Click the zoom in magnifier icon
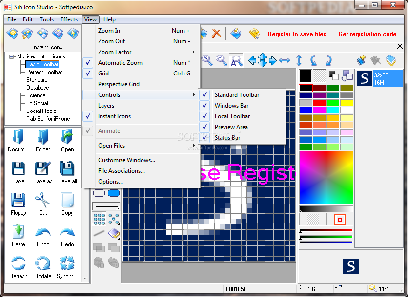Screen dimensions: 408x297 pos(207,60)
